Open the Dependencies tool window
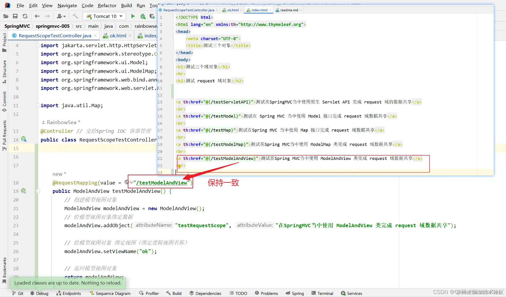 coord(205,293)
